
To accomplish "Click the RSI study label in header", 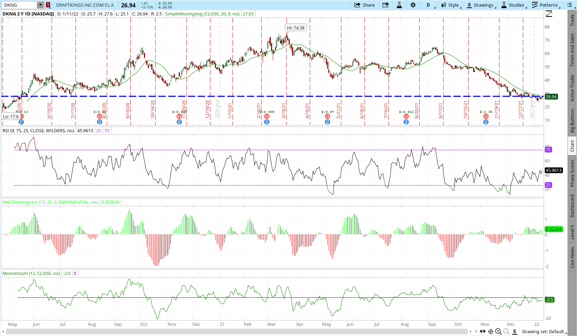I will pyautogui.click(x=39, y=130).
